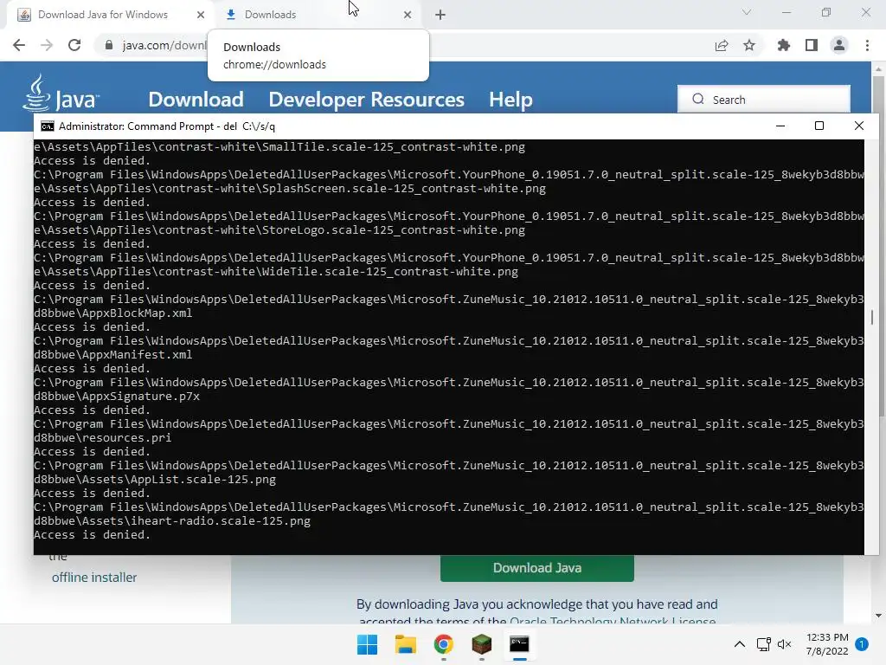Open the Chrome side panel icon
This screenshot has height=665, width=886.
(812, 45)
